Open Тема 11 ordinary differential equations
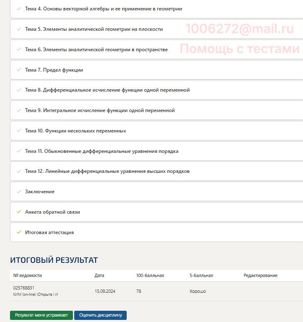The width and height of the screenshot is (303, 322). pyautogui.click(x=101, y=151)
